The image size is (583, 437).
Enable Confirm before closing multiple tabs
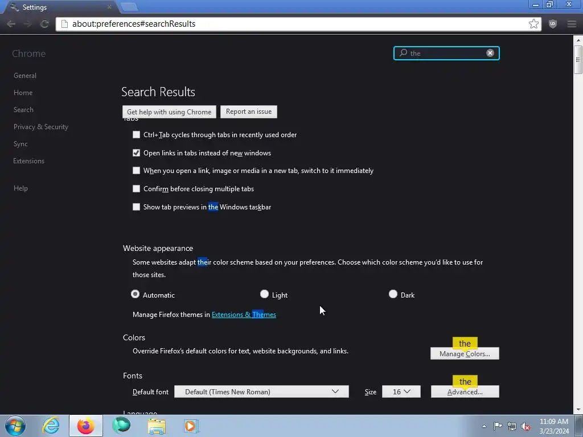137,189
